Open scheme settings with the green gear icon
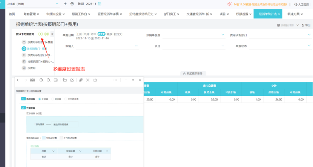The image size is (313, 167). point(46,34)
